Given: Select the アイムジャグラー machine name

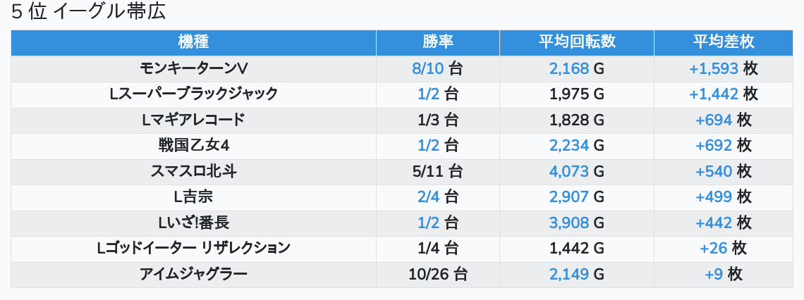Looking at the screenshot, I should coord(193,275).
